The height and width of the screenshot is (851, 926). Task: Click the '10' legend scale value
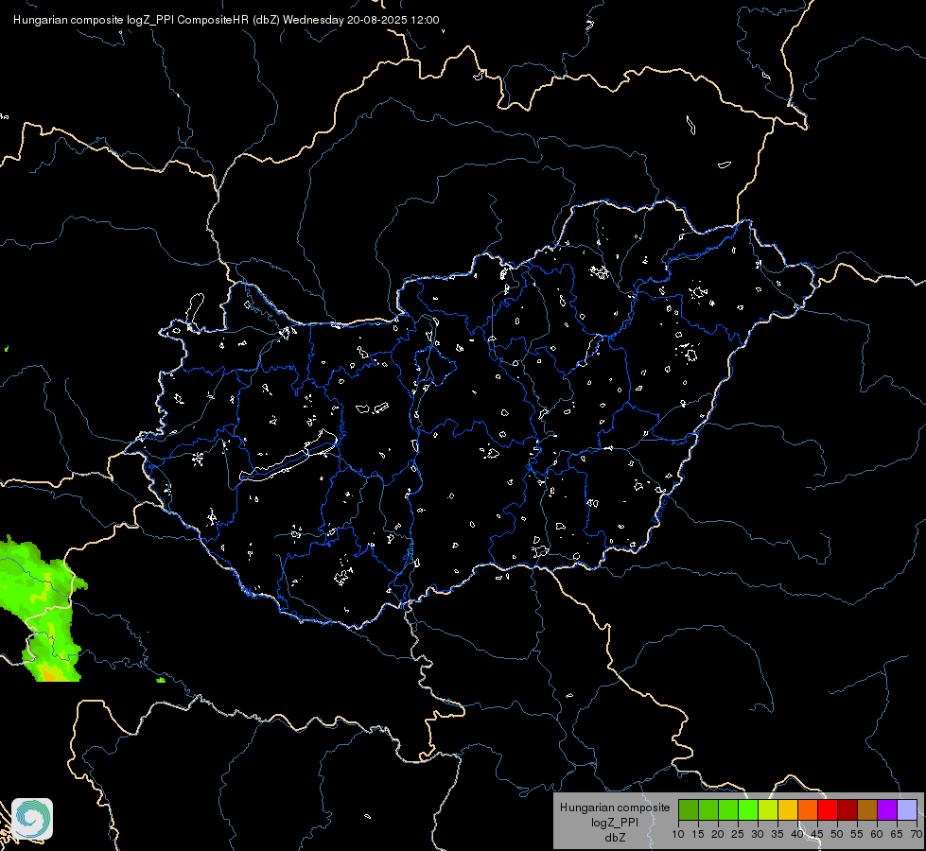pos(678,835)
